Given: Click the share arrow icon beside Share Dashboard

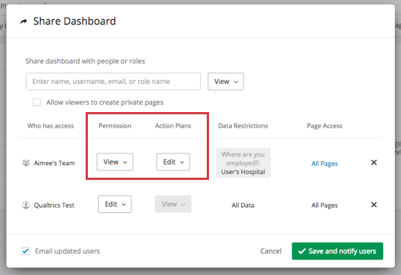Looking at the screenshot, I should pyautogui.click(x=24, y=21).
